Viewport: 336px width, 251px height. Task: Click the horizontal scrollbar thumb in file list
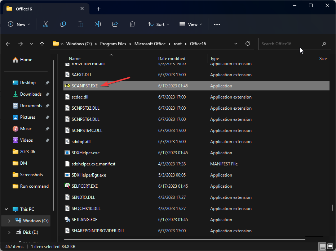[x=185, y=239]
